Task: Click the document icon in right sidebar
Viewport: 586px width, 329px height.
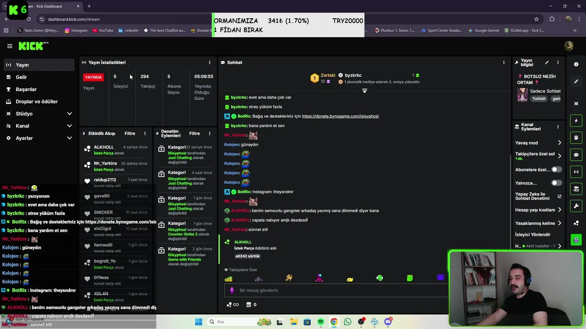Action: click(x=576, y=138)
